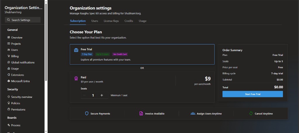The height and width of the screenshot is (133, 299).
Task: Click the Overview grid icon in sidebar
Action: point(8,37)
